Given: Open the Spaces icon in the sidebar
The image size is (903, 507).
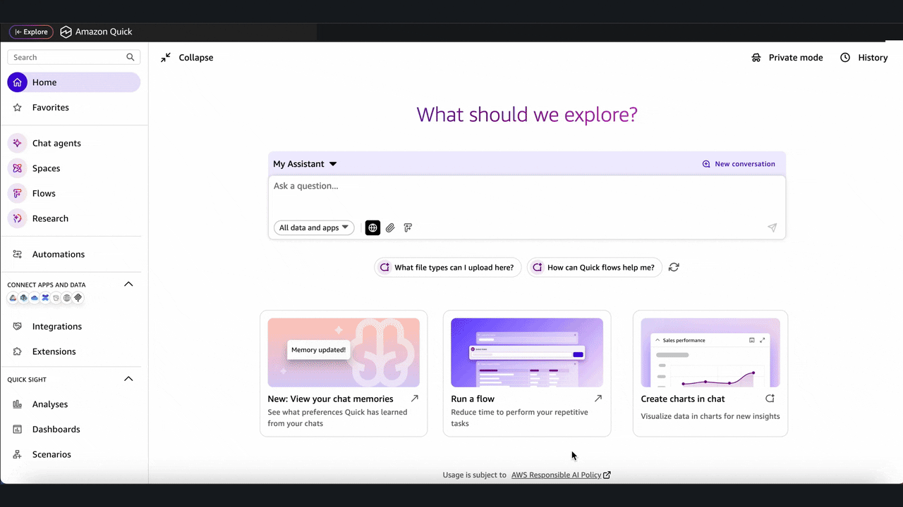Looking at the screenshot, I should coord(18,168).
